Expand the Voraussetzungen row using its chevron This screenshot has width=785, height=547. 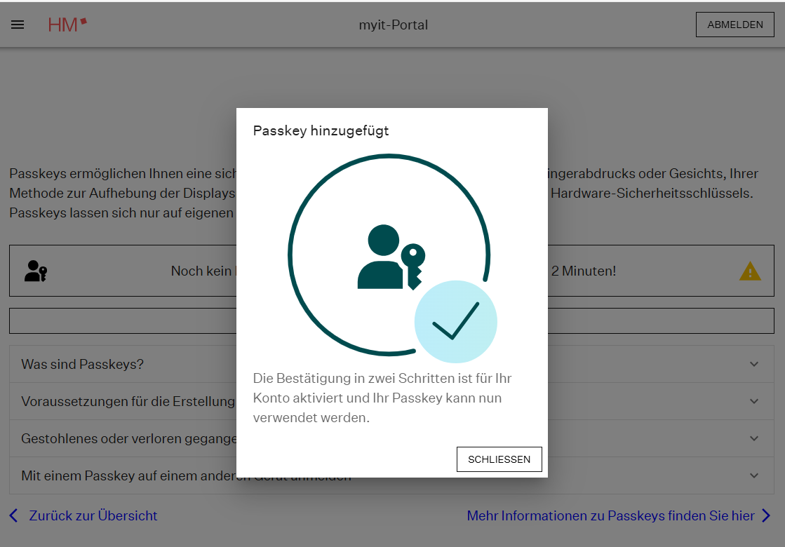tap(754, 401)
